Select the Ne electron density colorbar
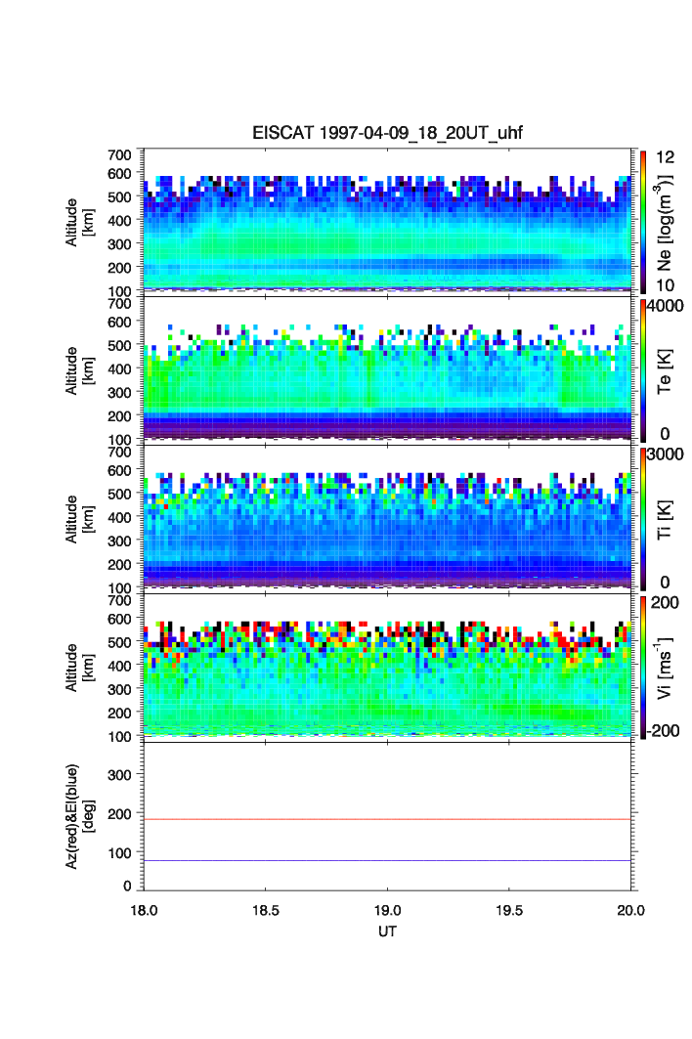Image resolution: width=692 pixels, height=1039 pixels. click(x=643, y=222)
